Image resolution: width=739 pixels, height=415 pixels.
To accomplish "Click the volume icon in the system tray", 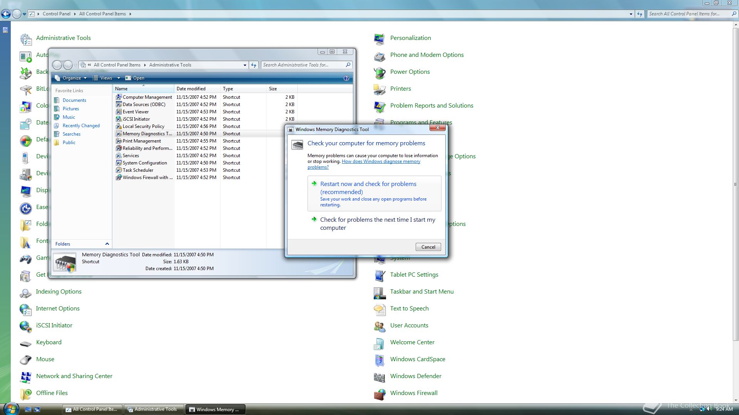I will (709, 409).
